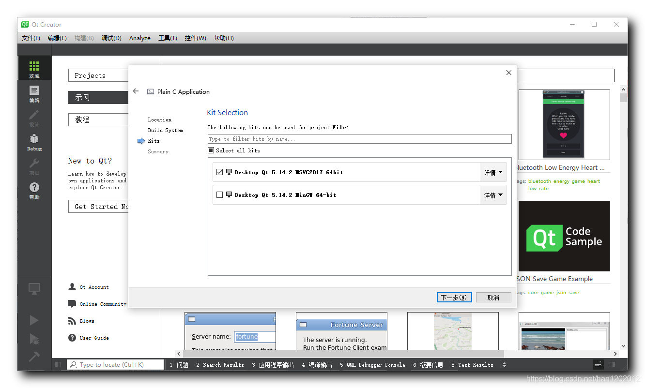
Task: Open Compile Output (编译输出) pane
Action: point(317,365)
